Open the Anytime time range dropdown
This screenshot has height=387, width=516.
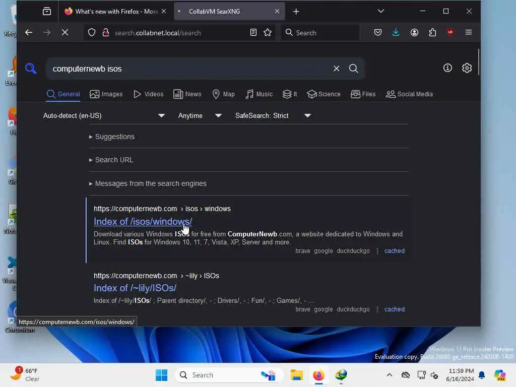coord(200,116)
